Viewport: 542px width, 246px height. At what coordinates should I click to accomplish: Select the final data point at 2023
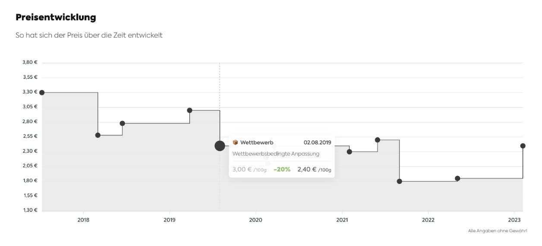point(523,146)
